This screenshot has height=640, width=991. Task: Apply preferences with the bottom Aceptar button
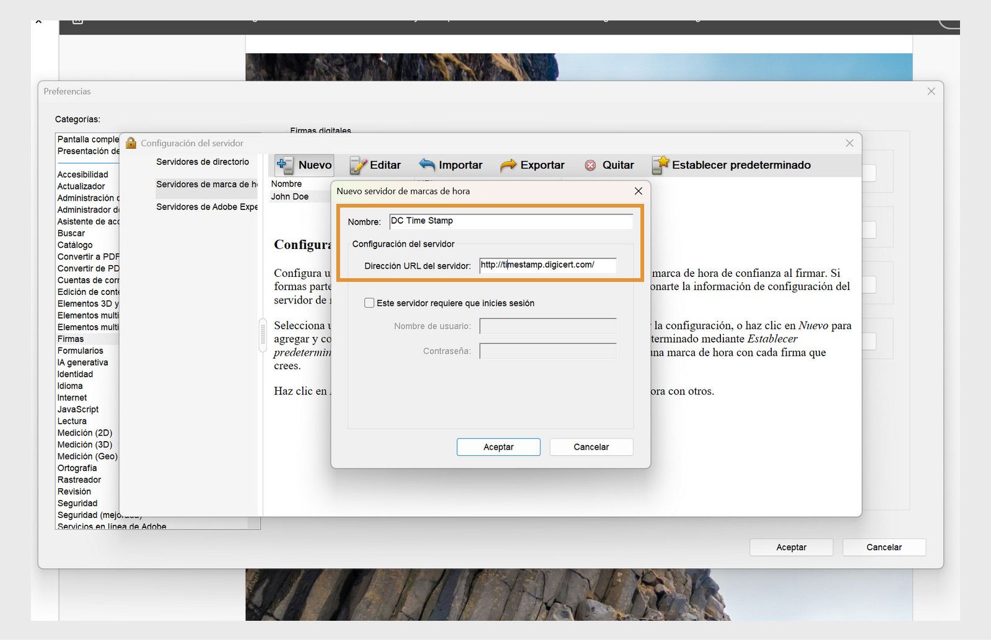click(791, 547)
